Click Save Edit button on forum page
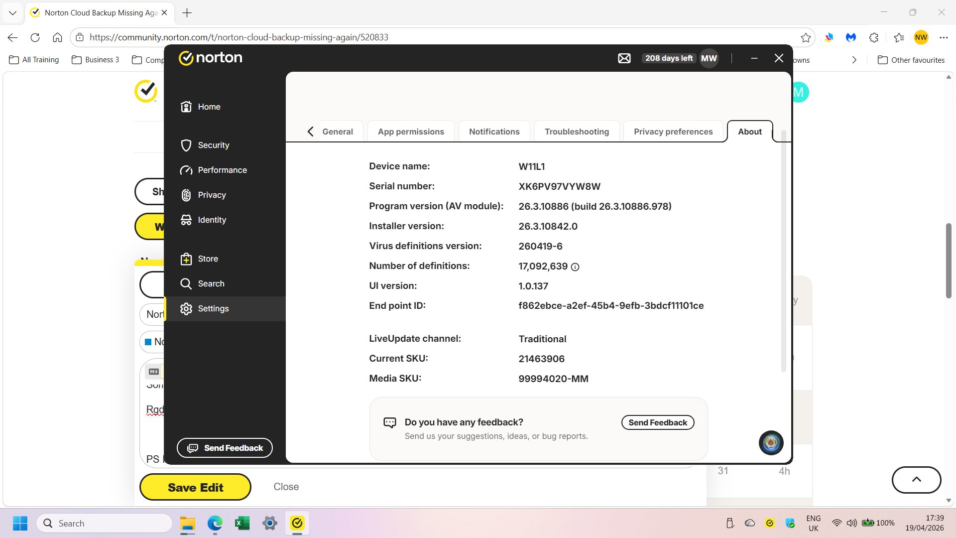The image size is (956, 538). pyautogui.click(x=195, y=487)
